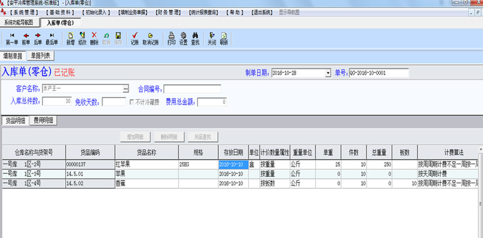This screenshot has height=238, width=483.
Task: Open the 帮助 menu
Action: [x=235, y=13]
